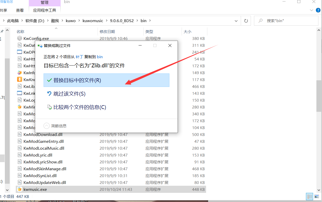Click the file list scrollbar up arrow
This screenshot has width=322, height=202.
click(319, 30)
